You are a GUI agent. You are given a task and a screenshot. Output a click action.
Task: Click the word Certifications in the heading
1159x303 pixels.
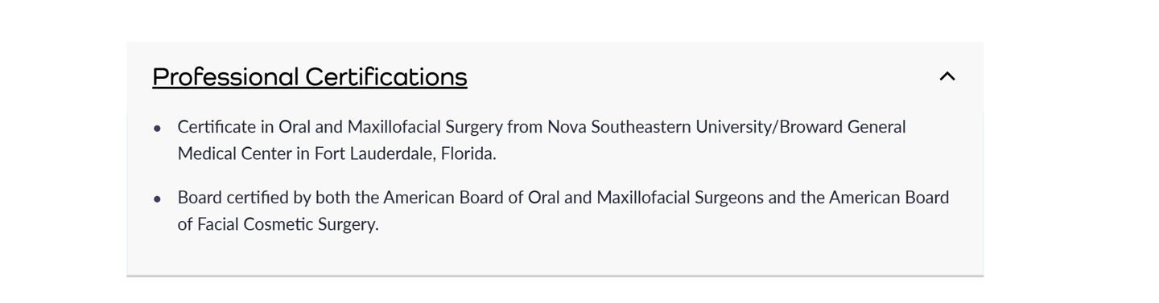coord(386,77)
